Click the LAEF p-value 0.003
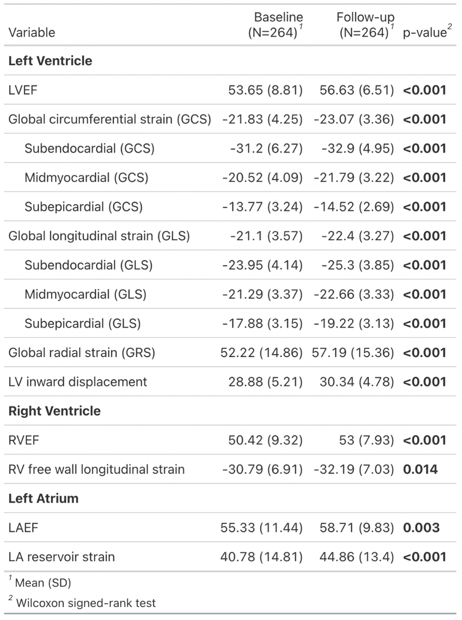The width and height of the screenshot is (462, 620). [x=421, y=528]
